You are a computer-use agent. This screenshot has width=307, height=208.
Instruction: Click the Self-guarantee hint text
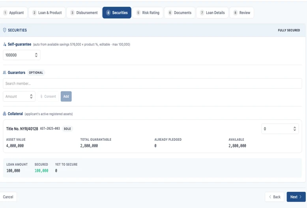tap(81, 44)
